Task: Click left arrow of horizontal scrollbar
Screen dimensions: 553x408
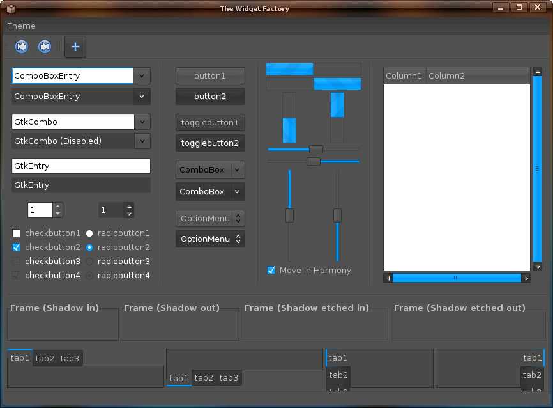Action: point(388,278)
